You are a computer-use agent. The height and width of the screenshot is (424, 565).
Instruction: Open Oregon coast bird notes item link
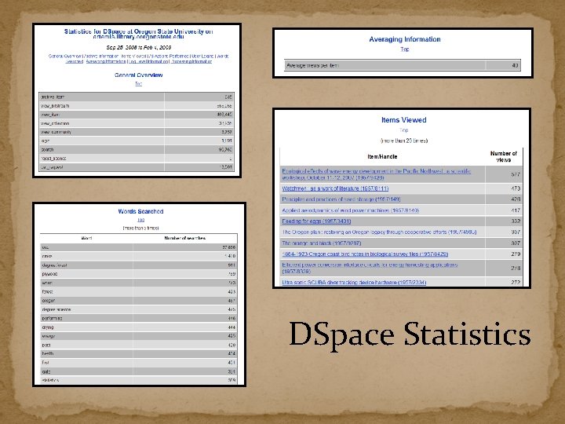click(365, 254)
